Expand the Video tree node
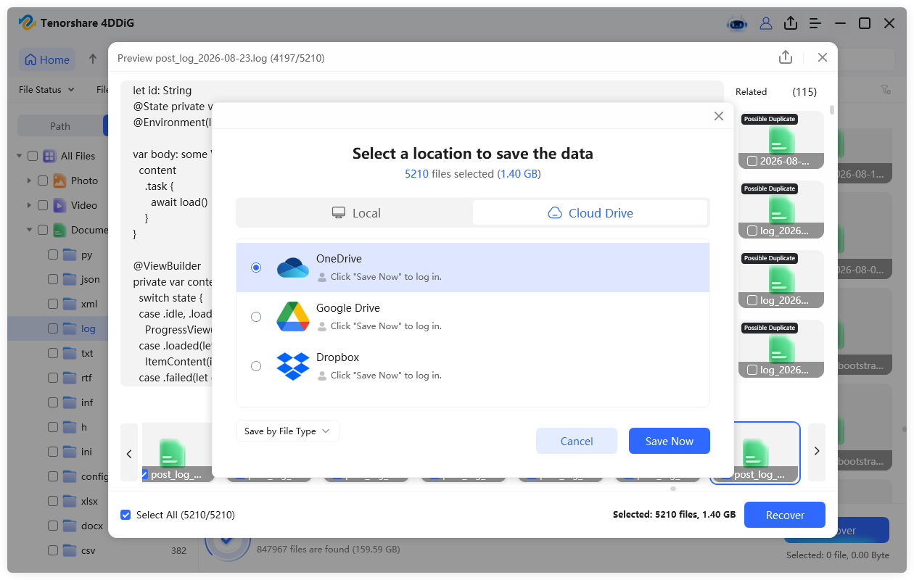This screenshot has height=580, width=914. tap(29, 205)
